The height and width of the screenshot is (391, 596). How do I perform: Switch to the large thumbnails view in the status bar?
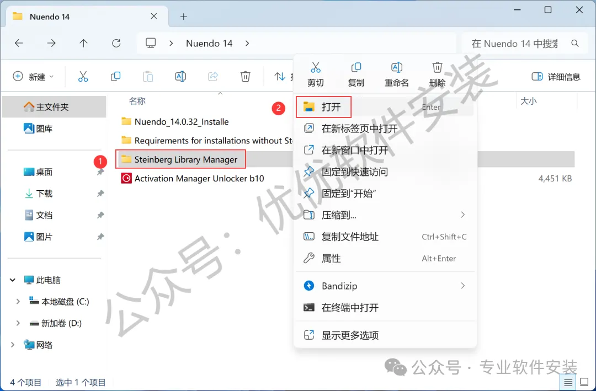(x=584, y=382)
